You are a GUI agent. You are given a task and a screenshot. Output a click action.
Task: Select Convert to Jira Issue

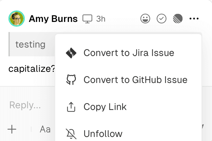pos(129,53)
